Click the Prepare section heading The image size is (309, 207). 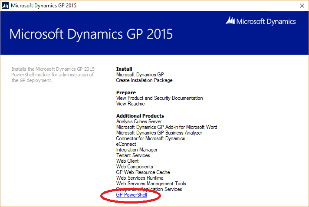click(x=126, y=92)
